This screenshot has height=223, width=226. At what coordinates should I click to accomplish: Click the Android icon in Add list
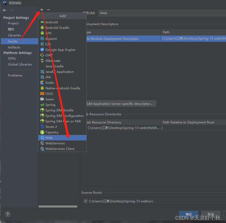(x=42, y=22)
